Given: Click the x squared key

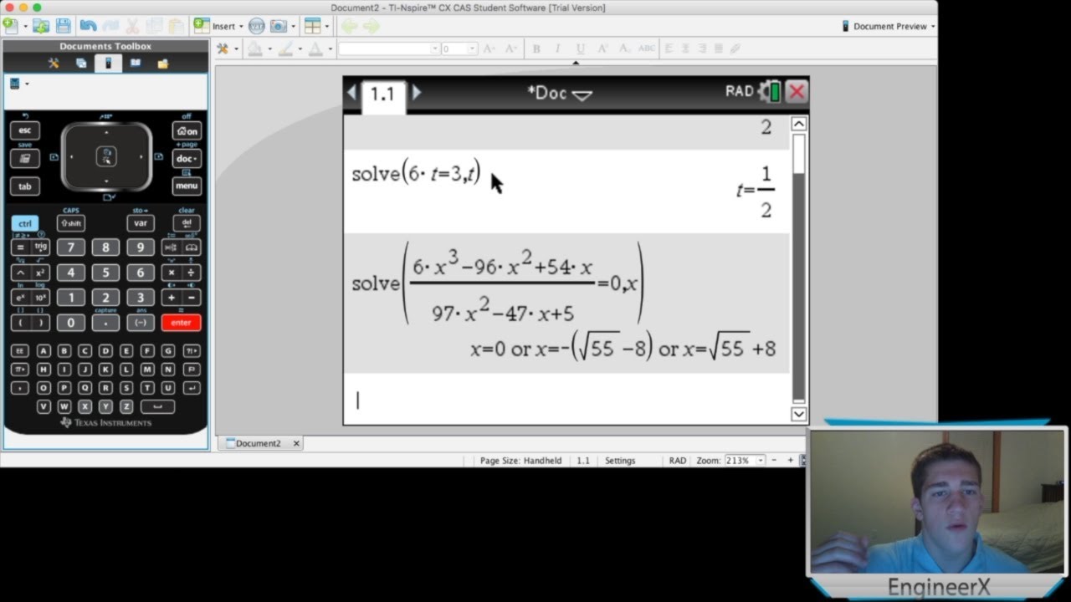Looking at the screenshot, I should click(41, 273).
